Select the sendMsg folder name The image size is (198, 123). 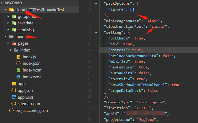(26, 30)
